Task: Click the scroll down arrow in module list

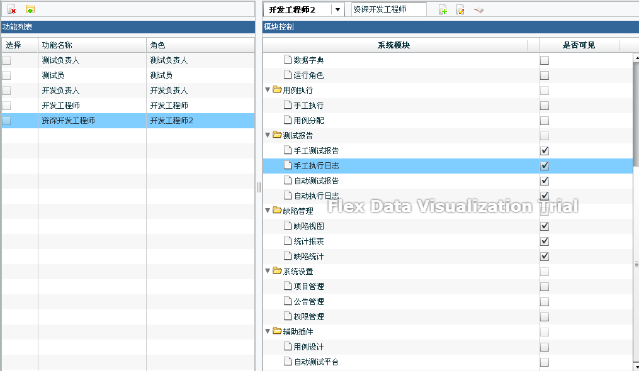Action: (635, 366)
